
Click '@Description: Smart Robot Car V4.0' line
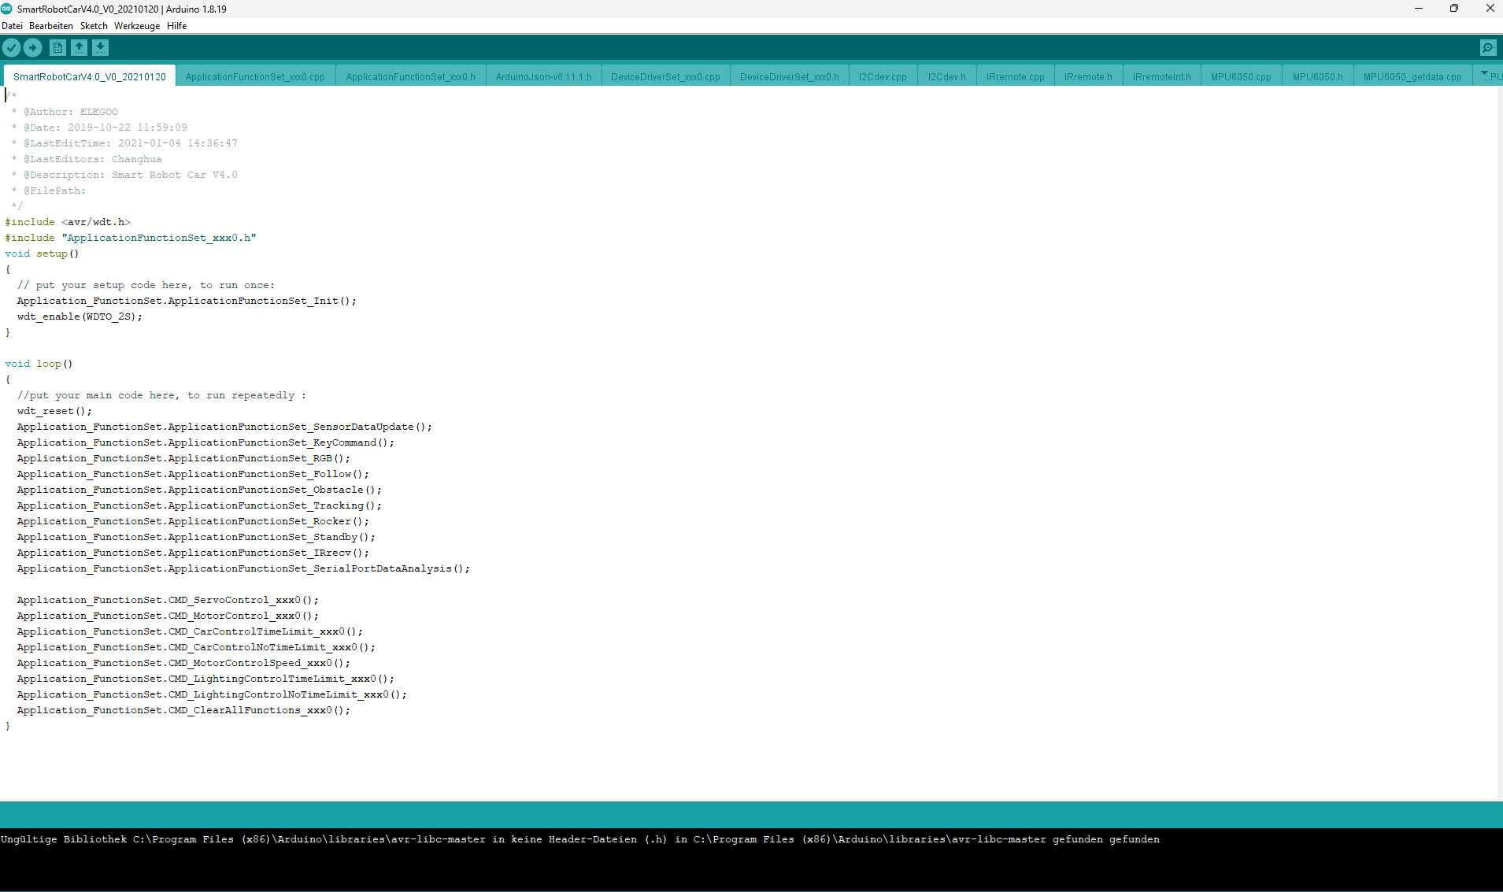click(x=124, y=175)
